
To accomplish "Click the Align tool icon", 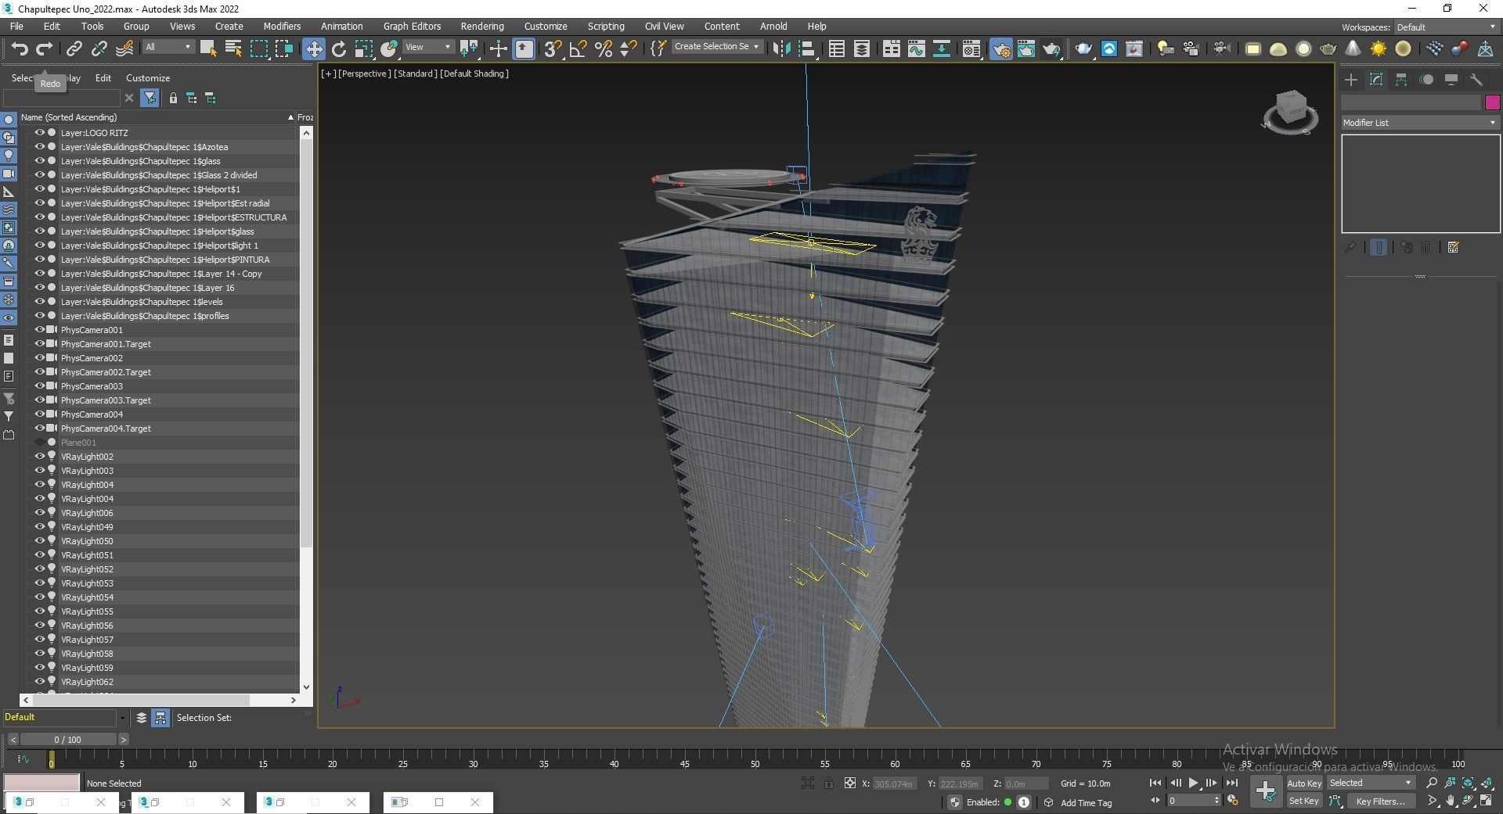I will 806,48.
